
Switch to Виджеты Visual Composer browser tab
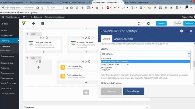(44, 2)
